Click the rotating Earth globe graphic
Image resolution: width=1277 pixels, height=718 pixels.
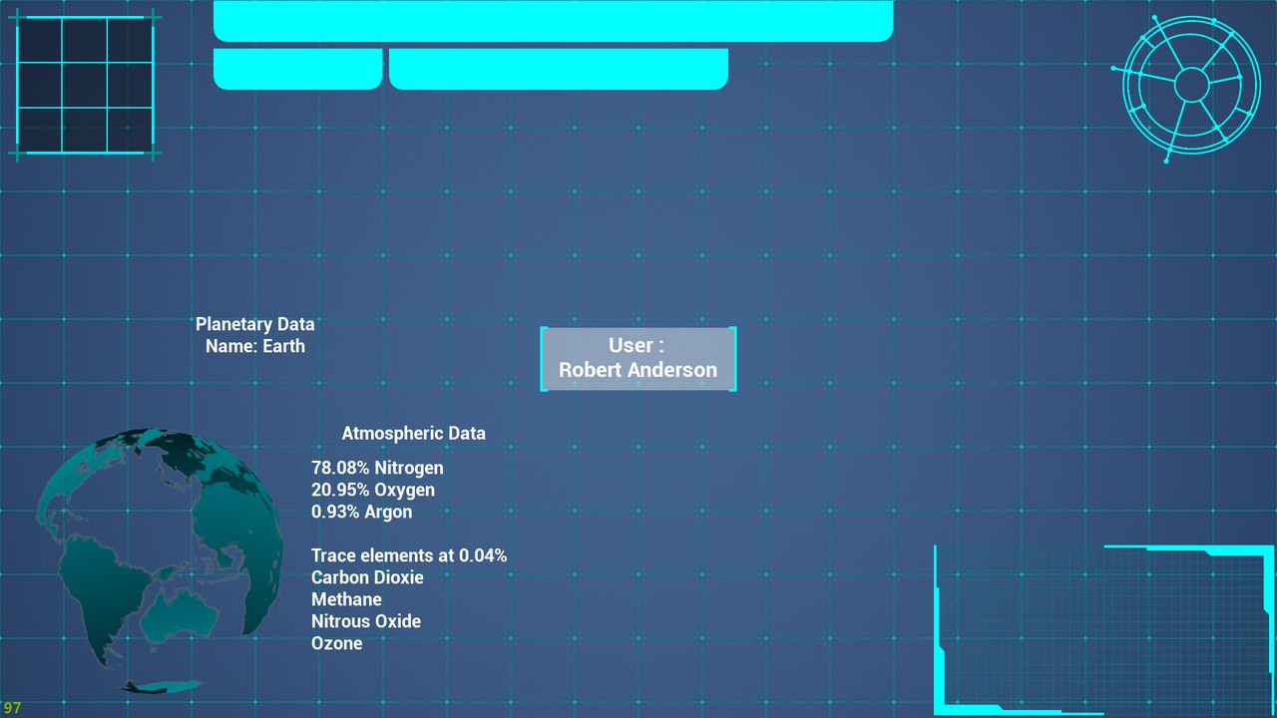[x=160, y=560]
